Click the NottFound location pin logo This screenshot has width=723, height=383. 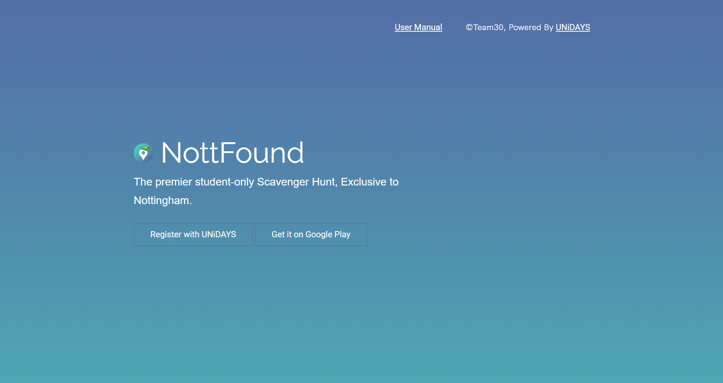tap(143, 153)
